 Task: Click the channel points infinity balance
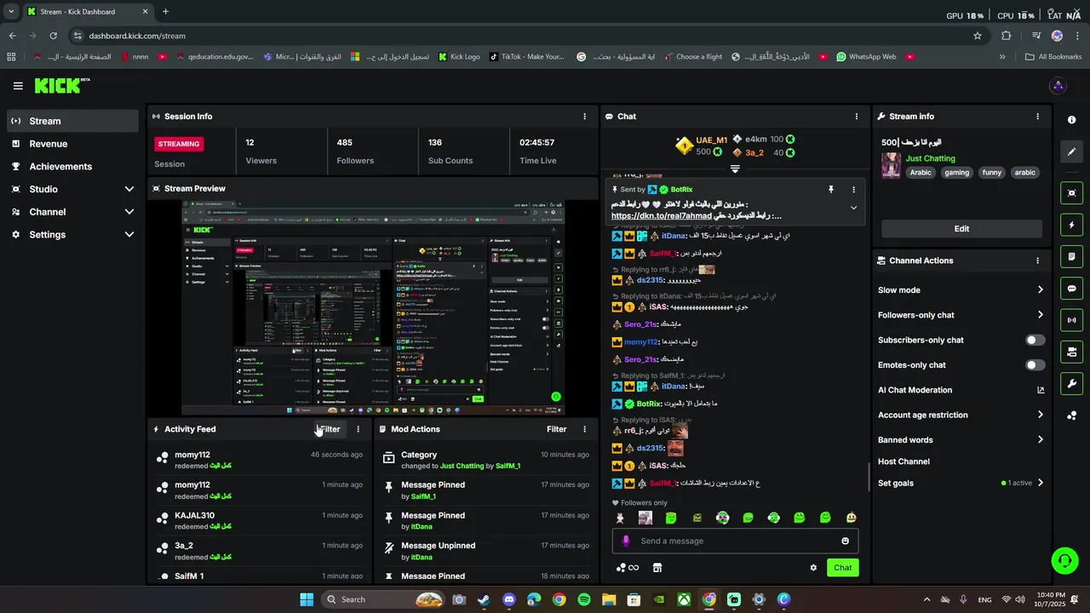click(628, 568)
